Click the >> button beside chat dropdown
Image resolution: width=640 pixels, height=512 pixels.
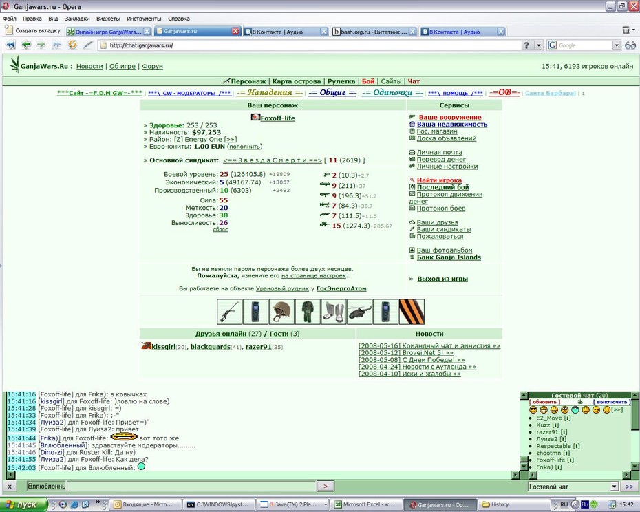click(629, 487)
